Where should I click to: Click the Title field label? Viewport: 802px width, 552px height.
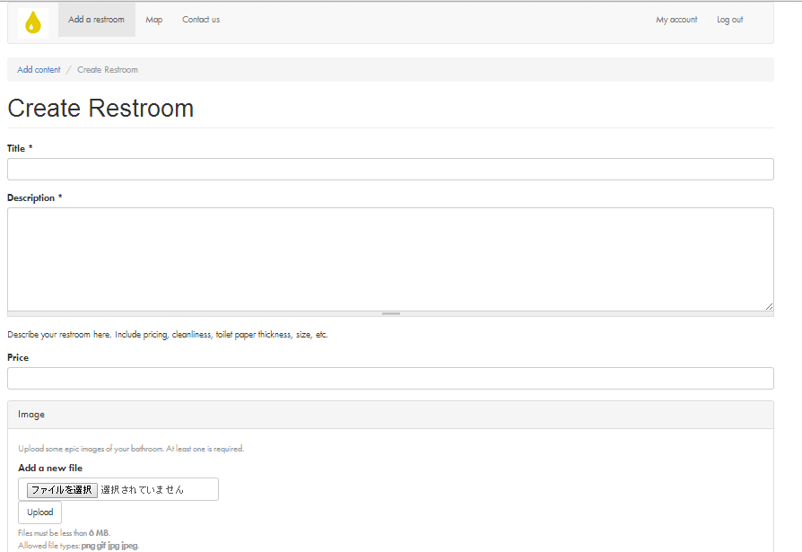[16, 148]
